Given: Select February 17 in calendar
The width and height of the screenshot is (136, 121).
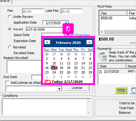Looking at the screenshot, I should (x=54, y=68).
